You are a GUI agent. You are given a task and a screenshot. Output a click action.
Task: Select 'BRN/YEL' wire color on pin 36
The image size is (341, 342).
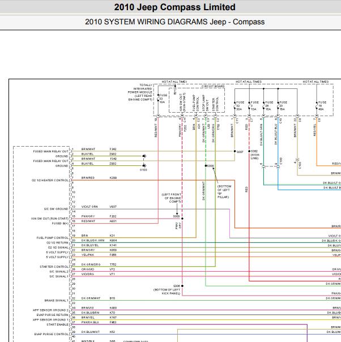click(88, 317)
